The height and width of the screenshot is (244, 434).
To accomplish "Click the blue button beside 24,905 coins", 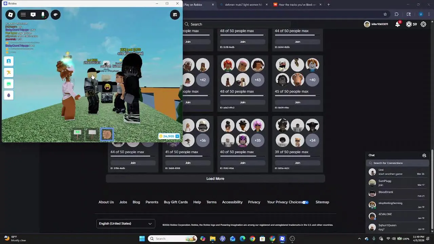I will (177, 136).
